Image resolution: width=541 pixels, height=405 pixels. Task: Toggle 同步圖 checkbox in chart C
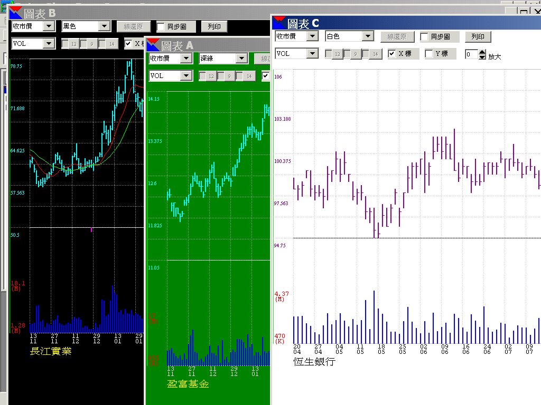click(x=425, y=37)
